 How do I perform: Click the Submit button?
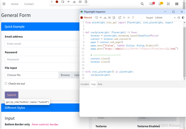coord(11,95)
